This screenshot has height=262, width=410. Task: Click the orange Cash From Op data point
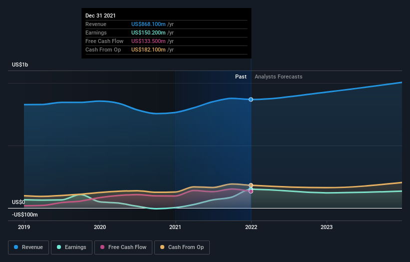coord(251,185)
